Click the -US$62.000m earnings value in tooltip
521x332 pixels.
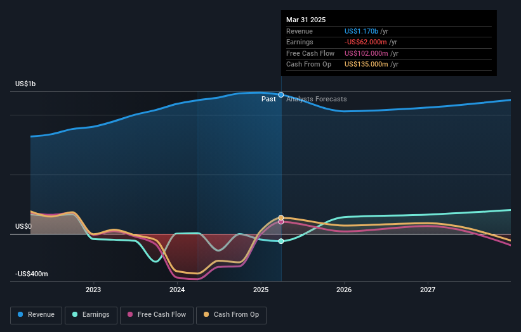[x=366, y=42]
